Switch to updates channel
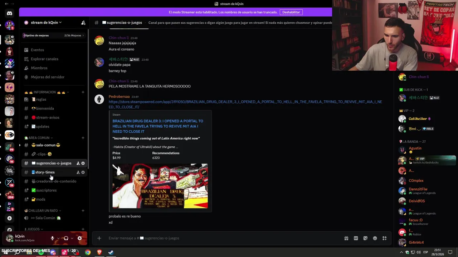 54,126
